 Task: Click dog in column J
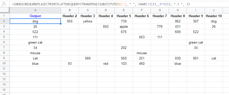[214, 21]
